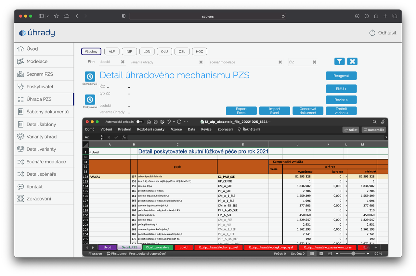Click the privacy shield icon in Safari

coord(123,16)
